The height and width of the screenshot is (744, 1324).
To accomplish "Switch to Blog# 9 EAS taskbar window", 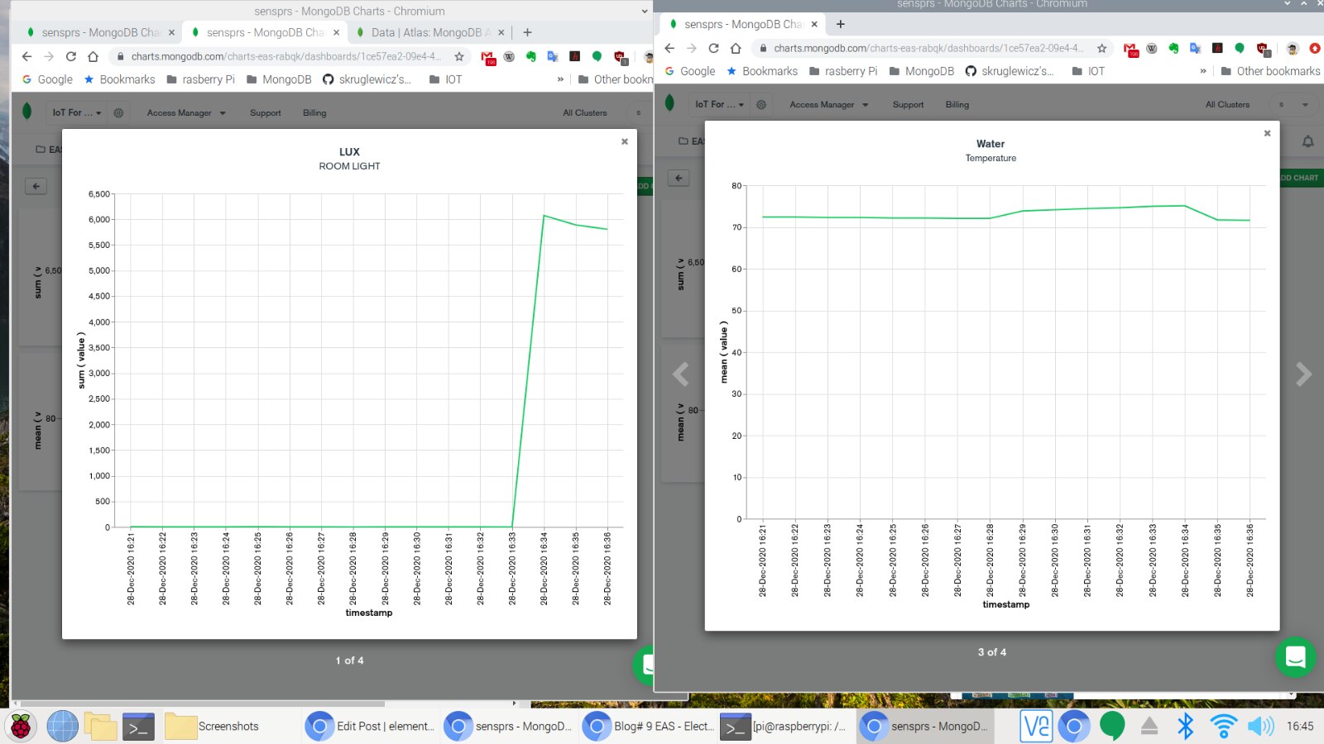I will (x=647, y=727).
